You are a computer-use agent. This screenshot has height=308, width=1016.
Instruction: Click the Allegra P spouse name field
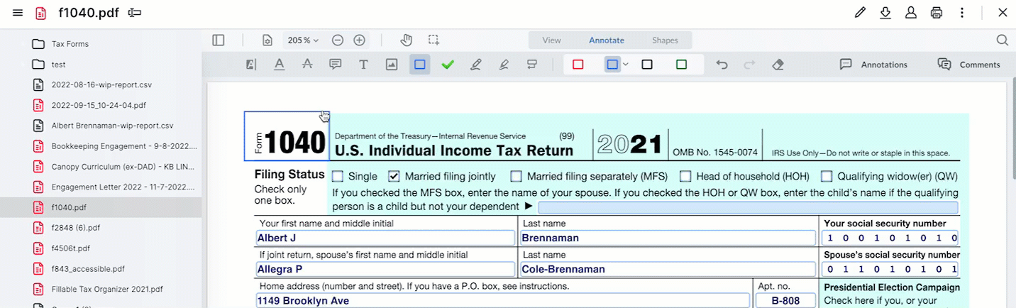385,269
